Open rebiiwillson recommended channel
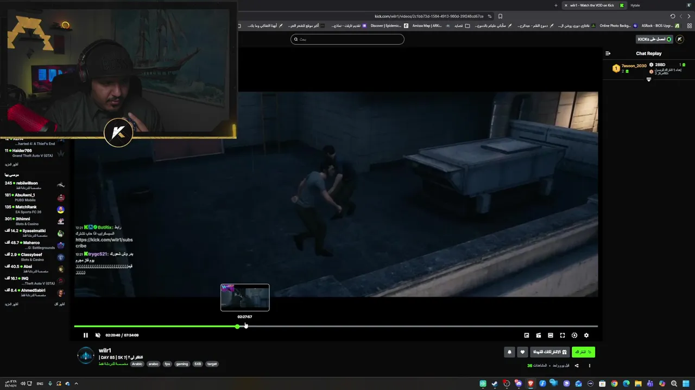The height and width of the screenshot is (390, 695). (x=35, y=185)
